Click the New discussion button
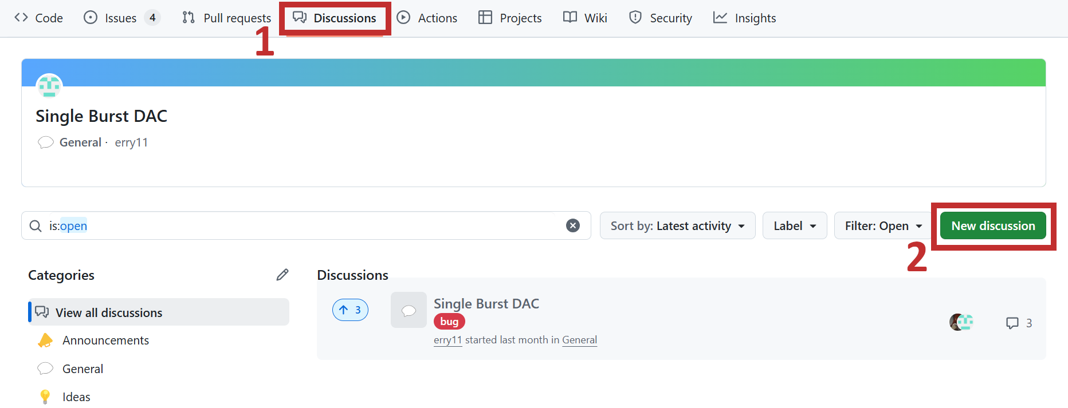Viewport: 1068px width, 408px height. tap(993, 226)
